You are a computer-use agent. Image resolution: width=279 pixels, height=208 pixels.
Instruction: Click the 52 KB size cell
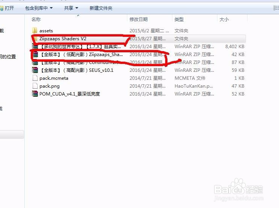[238, 94]
